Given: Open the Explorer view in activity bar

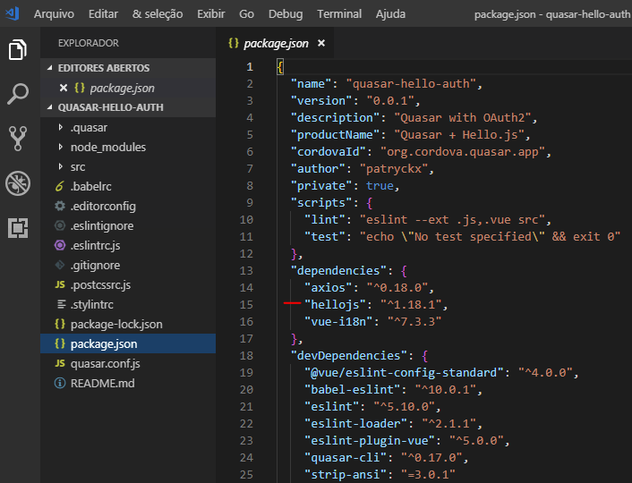Looking at the screenshot, I should 18,50.
